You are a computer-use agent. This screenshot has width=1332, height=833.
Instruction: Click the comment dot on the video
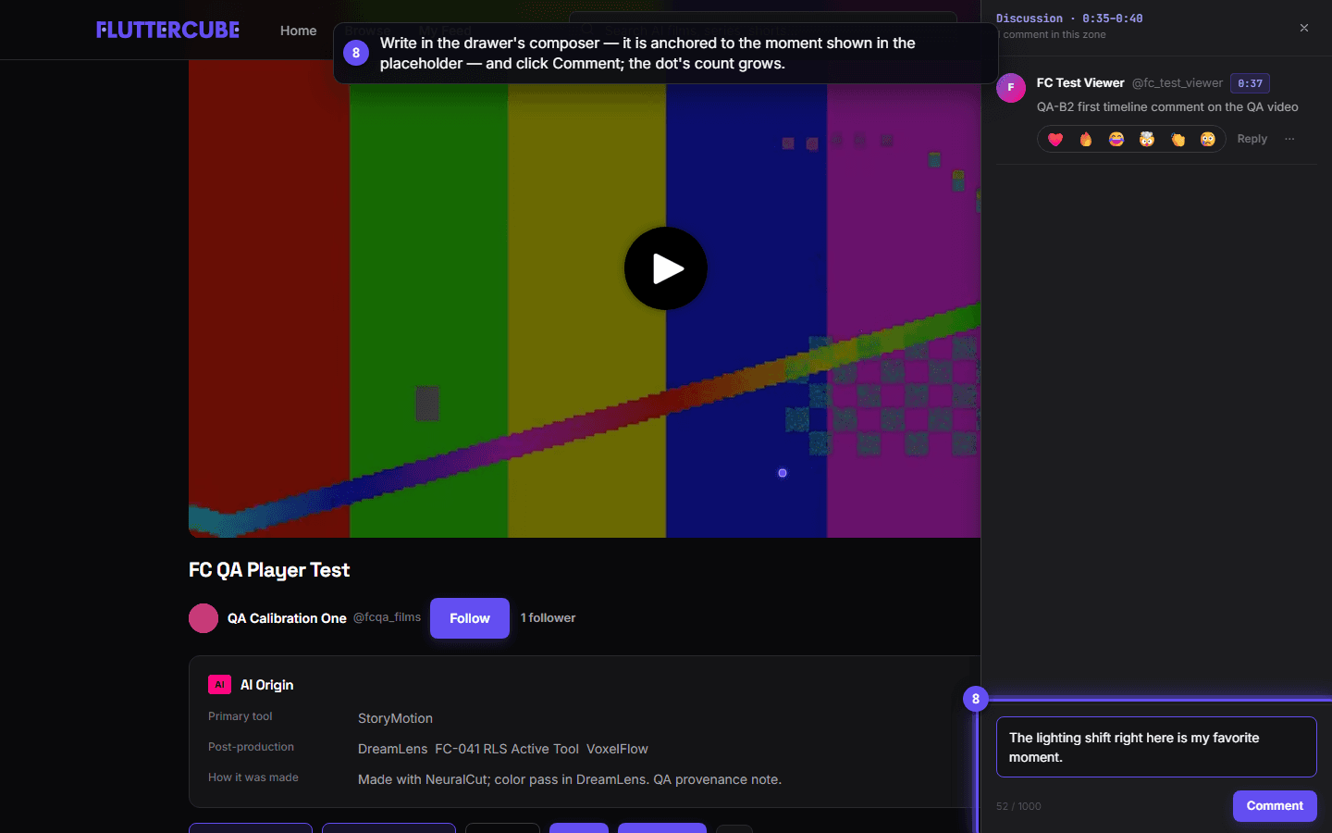point(783,473)
